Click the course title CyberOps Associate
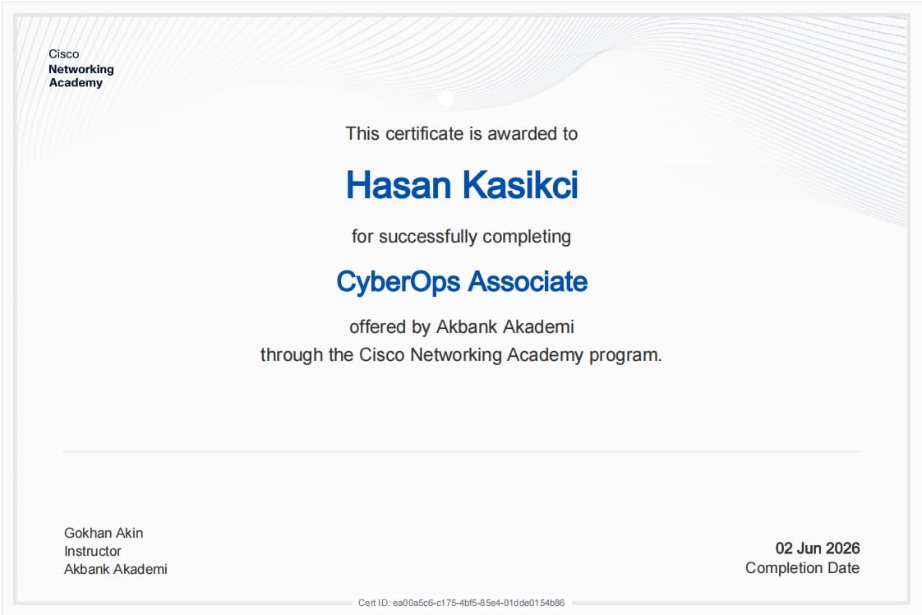922x615 pixels. (462, 281)
